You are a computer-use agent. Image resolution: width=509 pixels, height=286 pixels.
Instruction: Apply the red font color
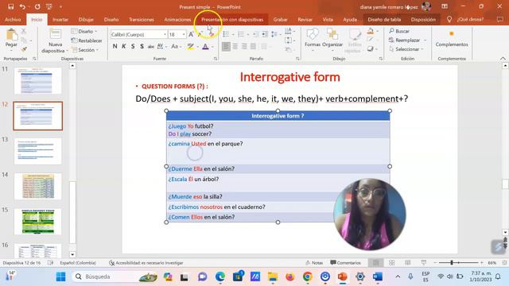click(x=205, y=46)
